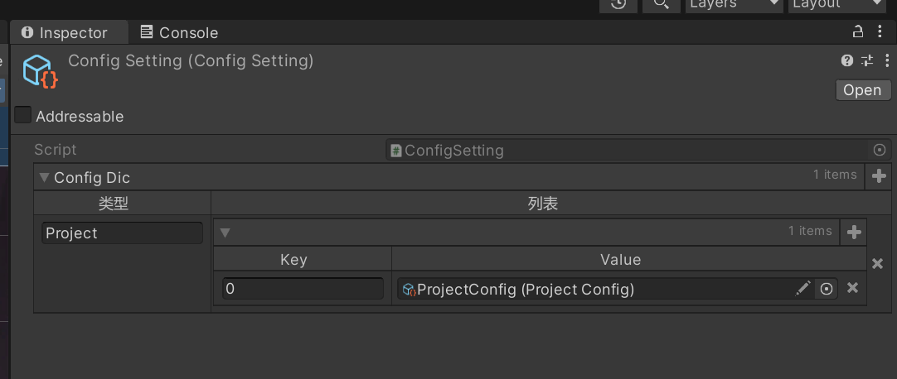Open the Layout dropdown

point(837,3)
